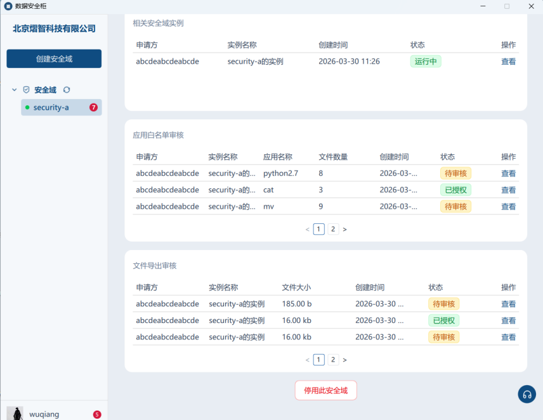Click previous page arrow in 文件导出审核

click(308, 360)
